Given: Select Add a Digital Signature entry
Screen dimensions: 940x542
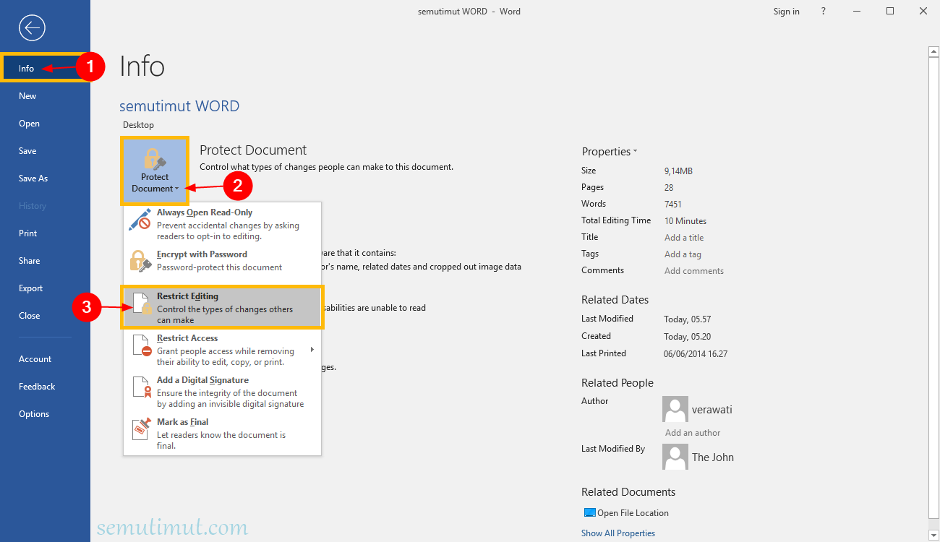Looking at the screenshot, I should point(222,392).
